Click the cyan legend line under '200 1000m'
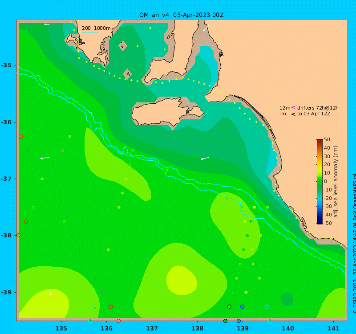 [x=90, y=33]
